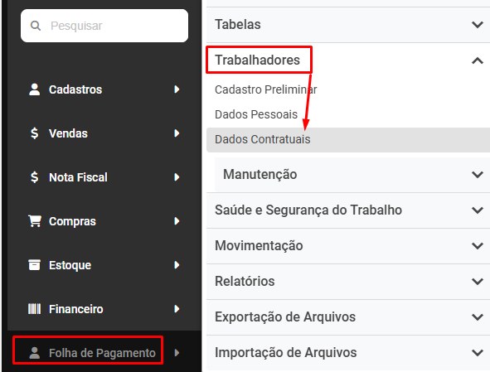Open the Cadastros submenu arrow

coord(177,89)
